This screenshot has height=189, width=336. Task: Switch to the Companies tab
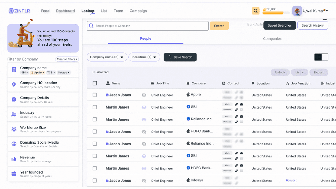coord(272,39)
